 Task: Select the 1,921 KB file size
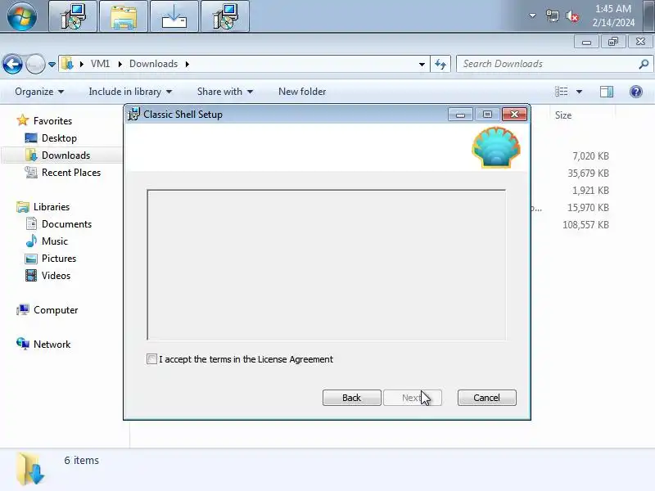pos(590,191)
